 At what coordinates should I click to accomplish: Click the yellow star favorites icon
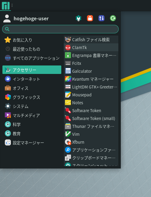pyautogui.click(x=8, y=40)
